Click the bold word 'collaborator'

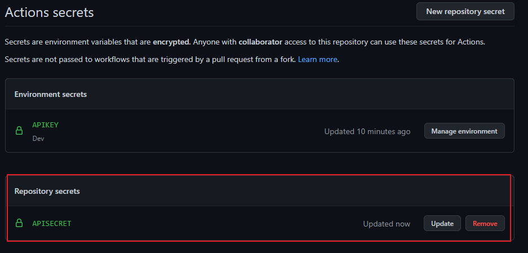pyautogui.click(x=260, y=42)
